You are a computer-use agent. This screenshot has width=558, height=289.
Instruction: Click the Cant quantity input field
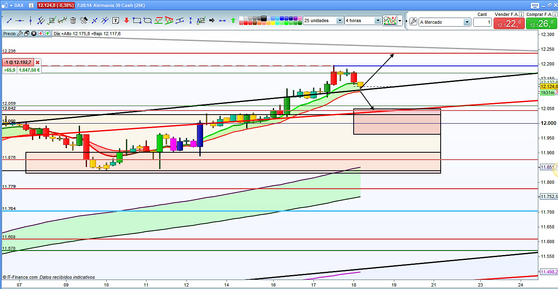click(x=482, y=22)
